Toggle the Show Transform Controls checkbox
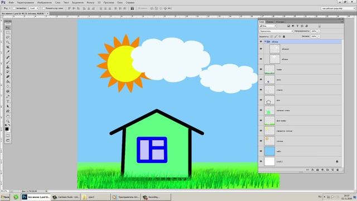The height and width of the screenshot is (201, 357). coord(44,8)
